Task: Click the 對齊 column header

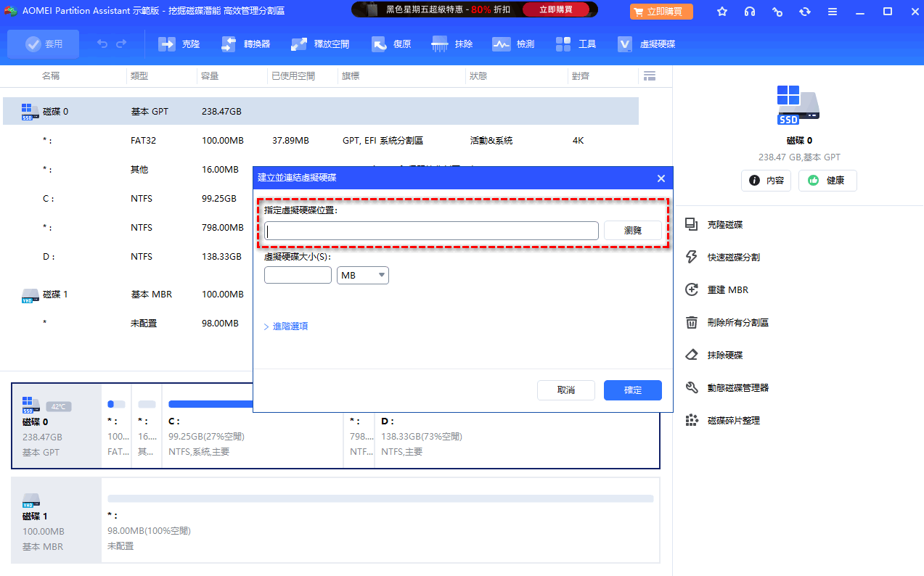Action: click(x=581, y=75)
